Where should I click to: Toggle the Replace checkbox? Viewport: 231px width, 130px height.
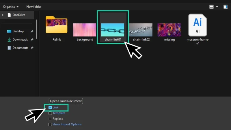tap(50, 119)
